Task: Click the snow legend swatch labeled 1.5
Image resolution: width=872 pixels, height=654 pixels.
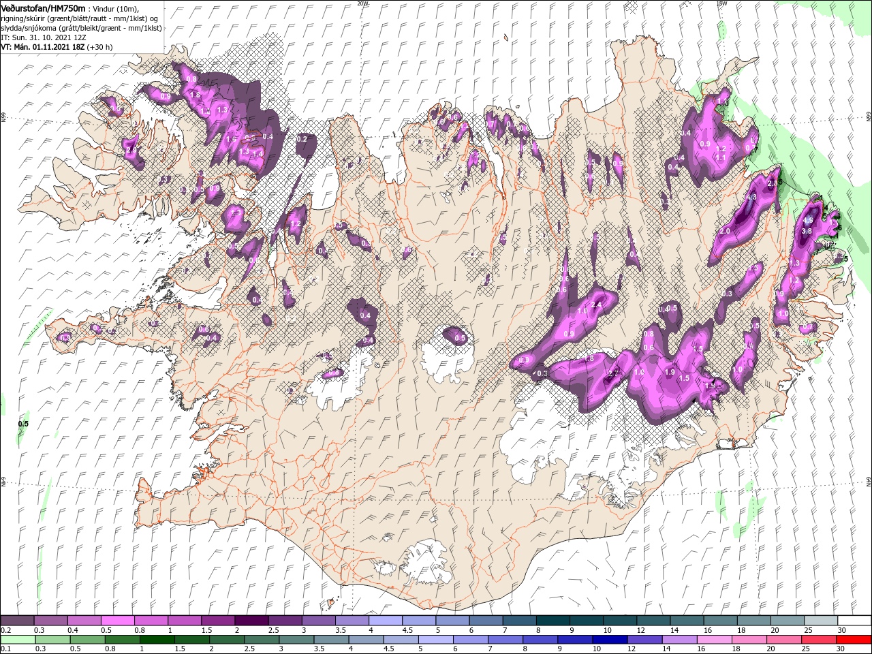Action: point(218,621)
